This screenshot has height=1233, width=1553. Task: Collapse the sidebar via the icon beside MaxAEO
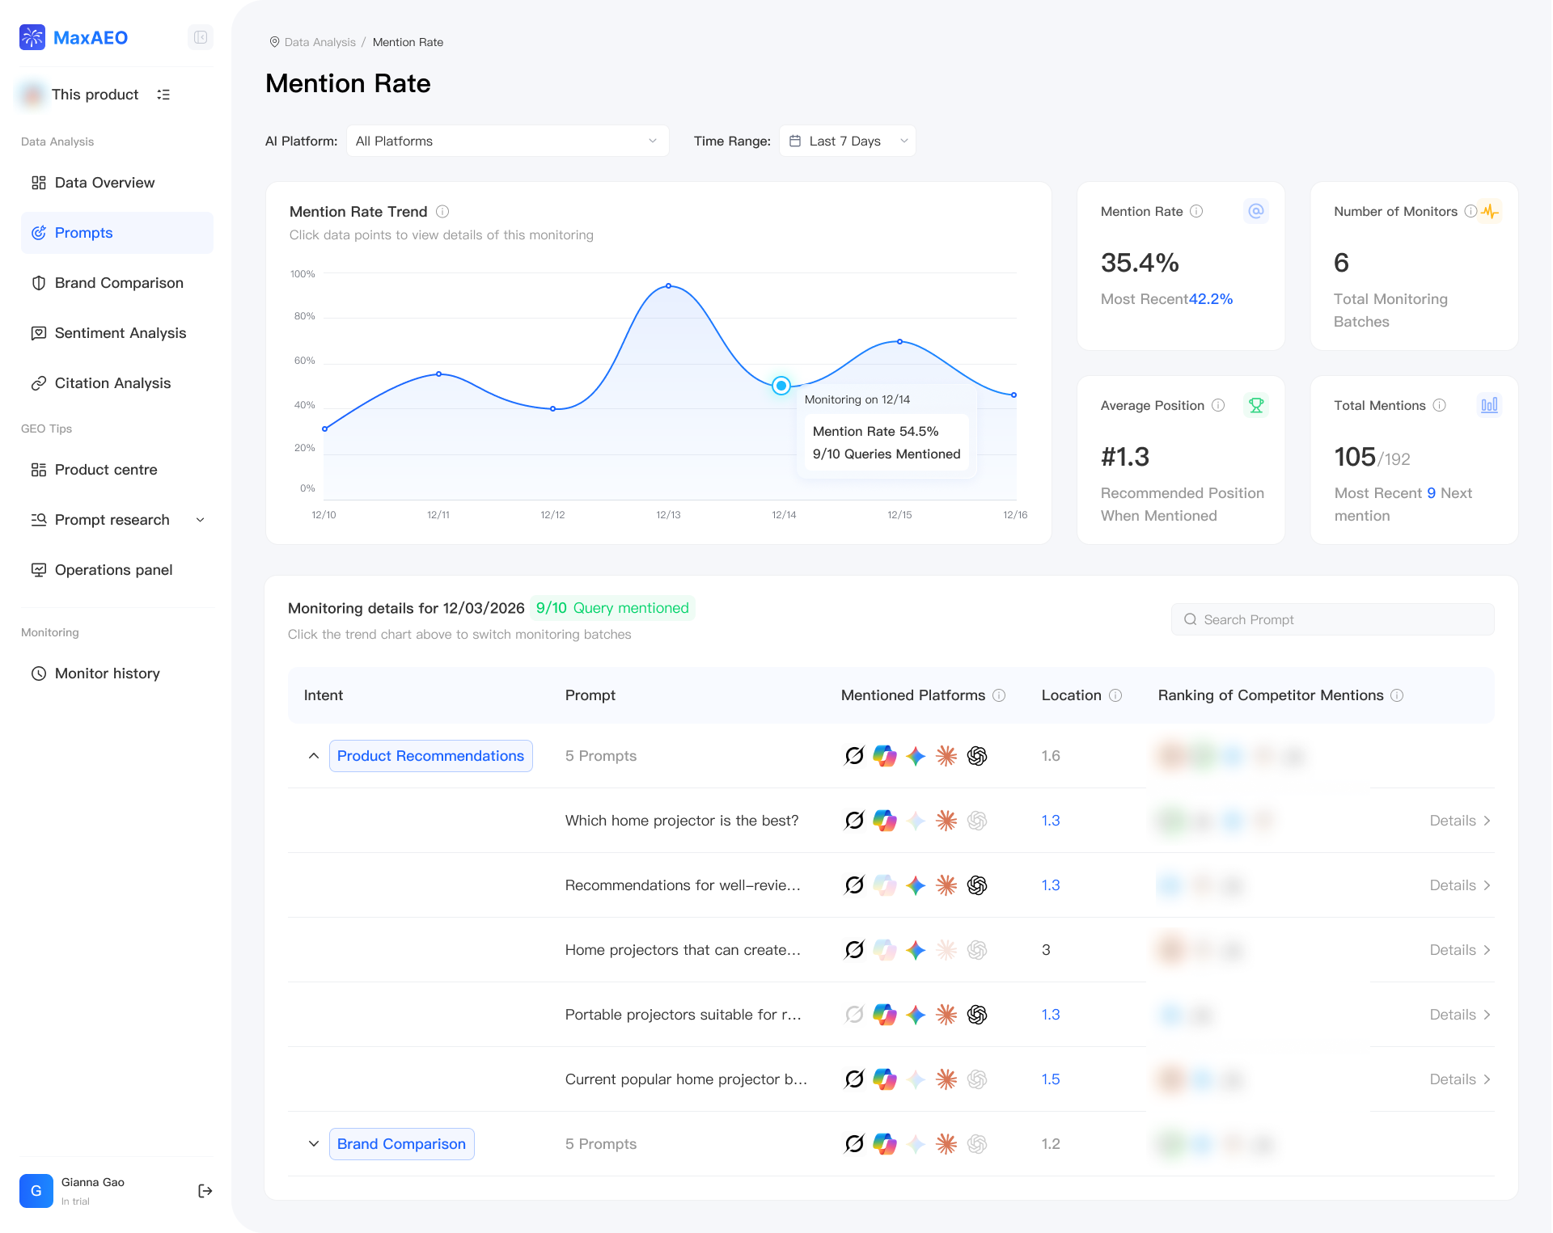(x=200, y=37)
